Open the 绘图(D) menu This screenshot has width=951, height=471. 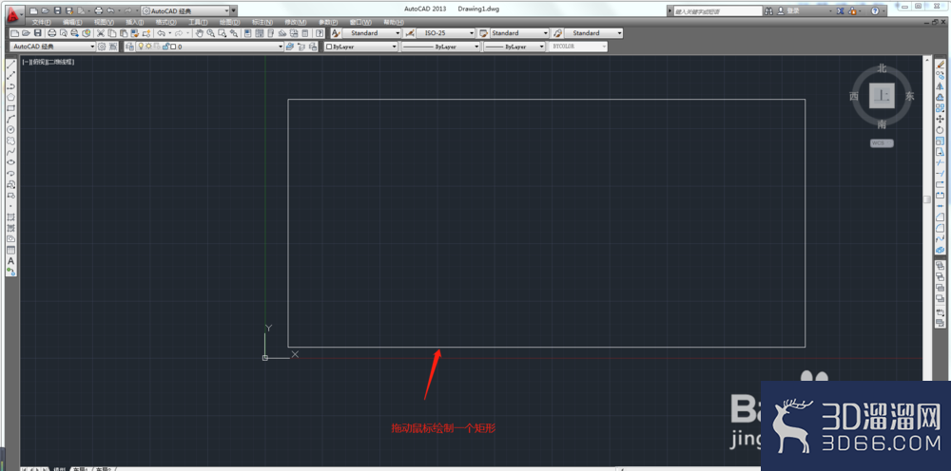click(x=229, y=23)
